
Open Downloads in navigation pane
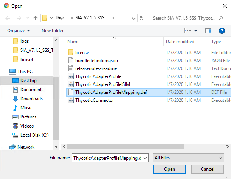tap(28, 99)
